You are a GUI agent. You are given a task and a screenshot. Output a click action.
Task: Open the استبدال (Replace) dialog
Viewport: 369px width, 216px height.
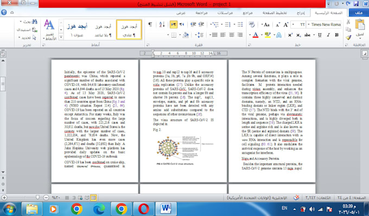tap(27, 30)
